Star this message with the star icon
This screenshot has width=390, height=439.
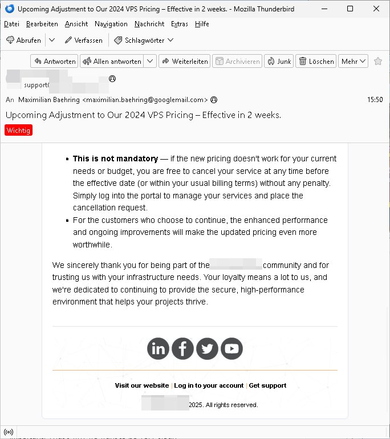(378, 62)
